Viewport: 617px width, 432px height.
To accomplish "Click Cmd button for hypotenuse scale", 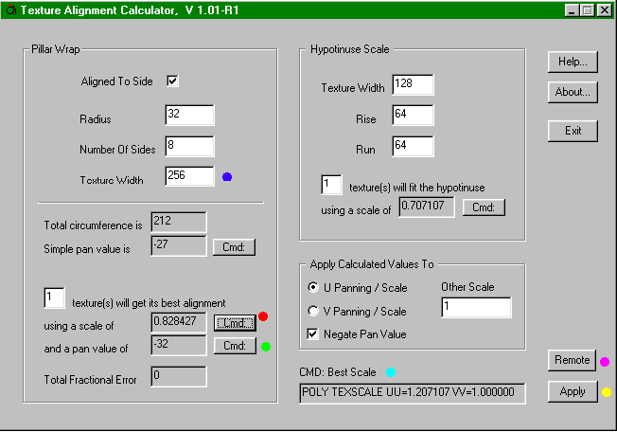I will [484, 207].
